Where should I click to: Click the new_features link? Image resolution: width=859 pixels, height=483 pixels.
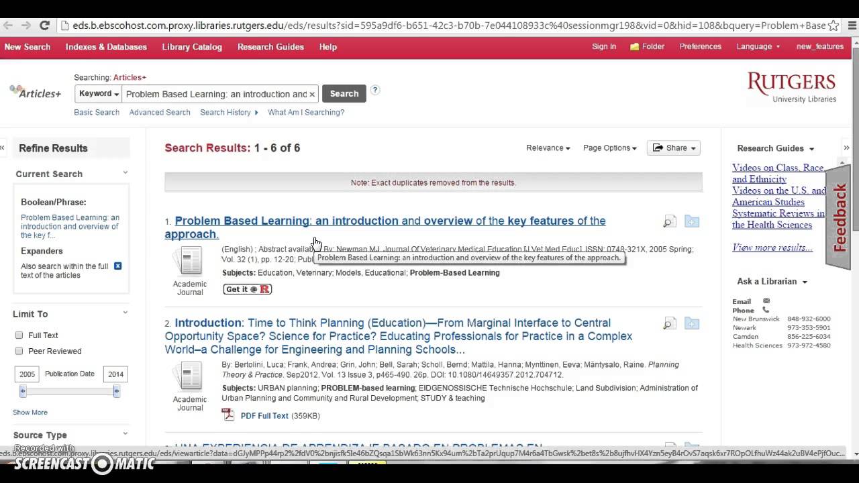pos(820,46)
